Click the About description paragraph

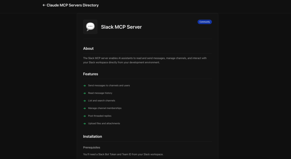[x=145, y=60]
